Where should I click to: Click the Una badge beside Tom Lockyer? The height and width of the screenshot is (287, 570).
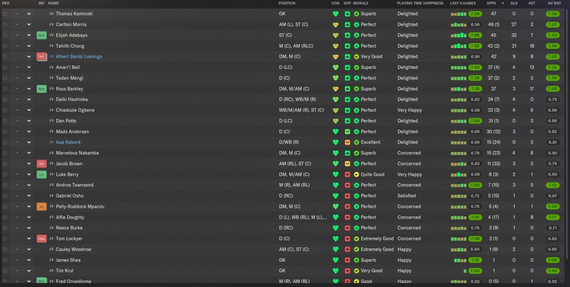click(x=41, y=239)
